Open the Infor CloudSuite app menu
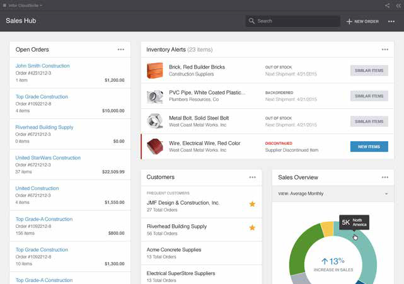Image resolution: width=404 pixels, height=284 pixels. pyautogui.click(x=23, y=5)
